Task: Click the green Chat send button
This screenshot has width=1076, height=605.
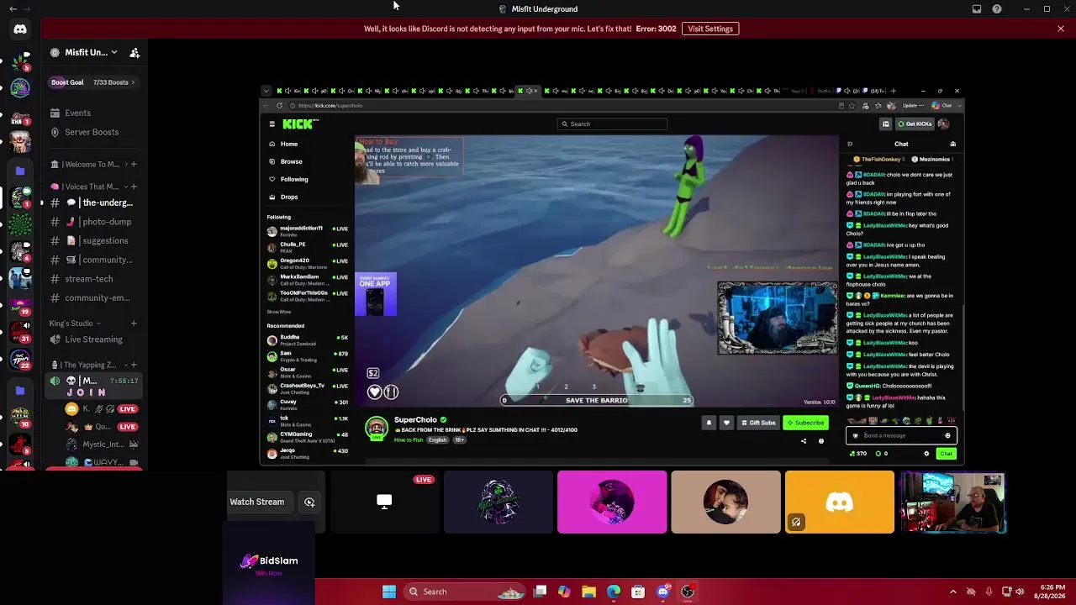Action: point(947,454)
